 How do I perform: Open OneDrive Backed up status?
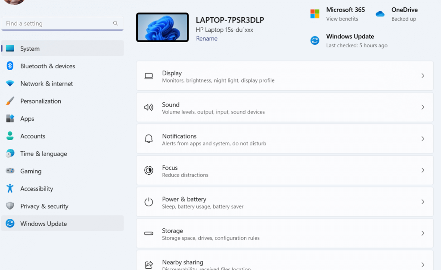pos(404,19)
